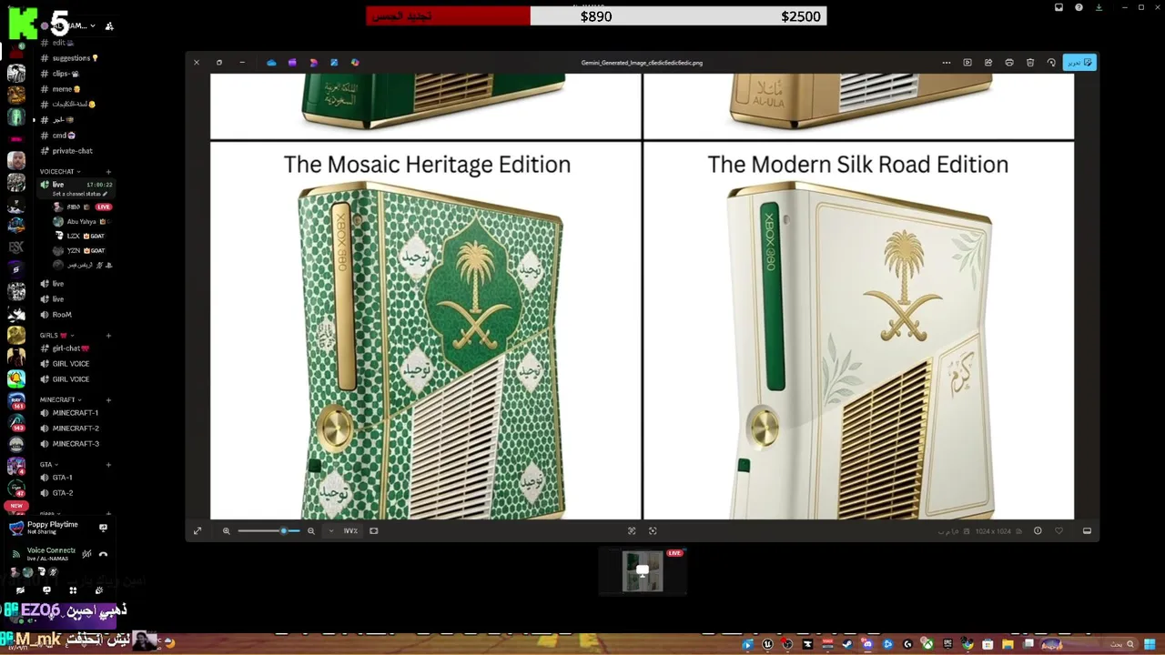The width and height of the screenshot is (1165, 655).
Task: Print the image in photo viewer
Action: (1009, 63)
